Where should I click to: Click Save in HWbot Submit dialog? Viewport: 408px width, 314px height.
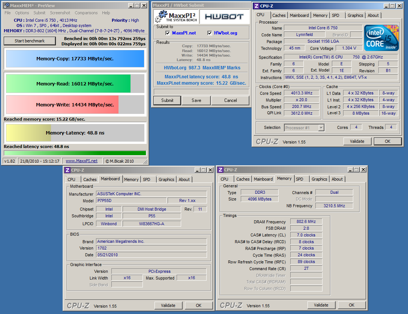click(196, 100)
